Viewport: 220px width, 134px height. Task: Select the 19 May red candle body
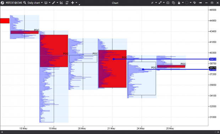tap(54, 51)
